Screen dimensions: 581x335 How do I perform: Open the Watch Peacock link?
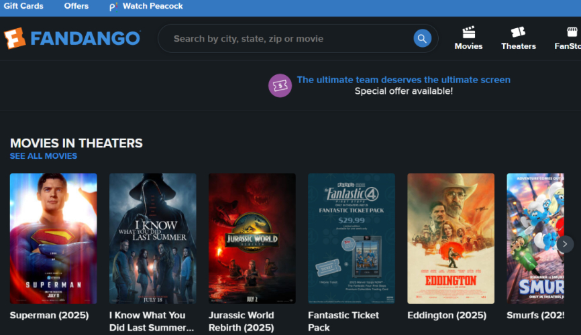coord(153,6)
